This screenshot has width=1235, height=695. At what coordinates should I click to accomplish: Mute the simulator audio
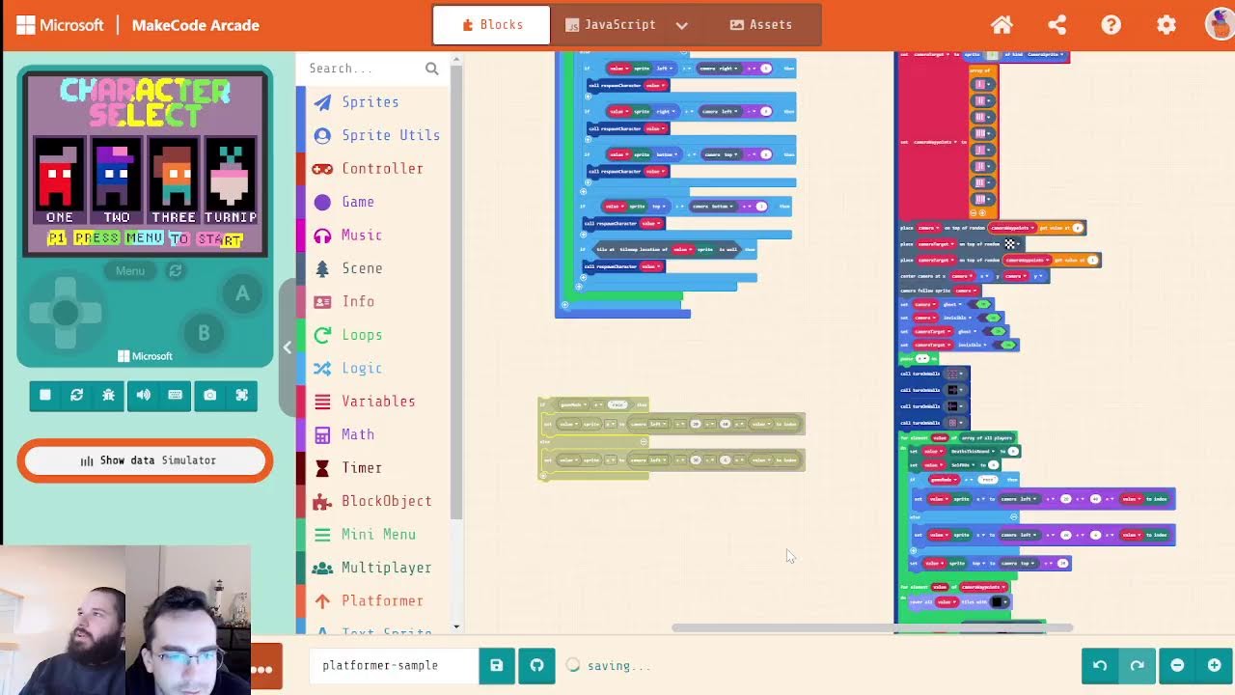click(x=143, y=395)
